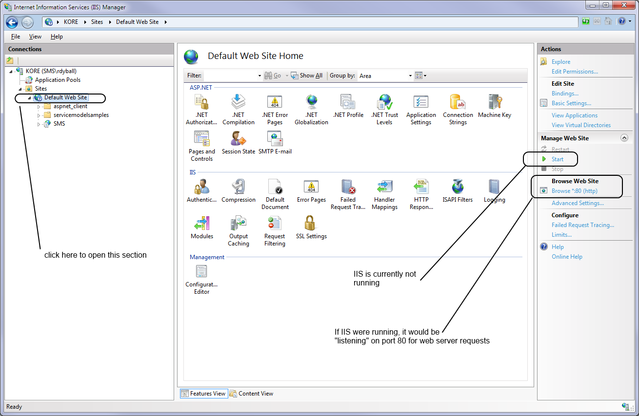Image resolution: width=639 pixels, height=416 pixels.
Task: Open the Failed Request Tracing Rules icon
Action: pyautogui.click(x=348, y=188)
